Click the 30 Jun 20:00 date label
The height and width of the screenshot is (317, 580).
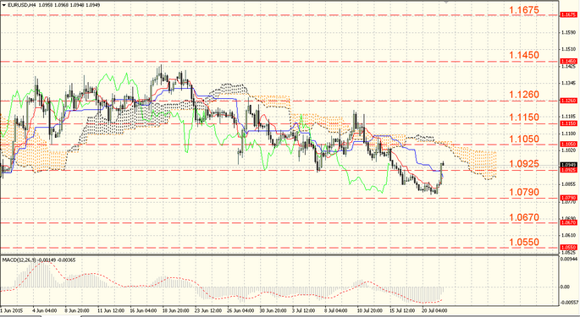coord(273,311)
